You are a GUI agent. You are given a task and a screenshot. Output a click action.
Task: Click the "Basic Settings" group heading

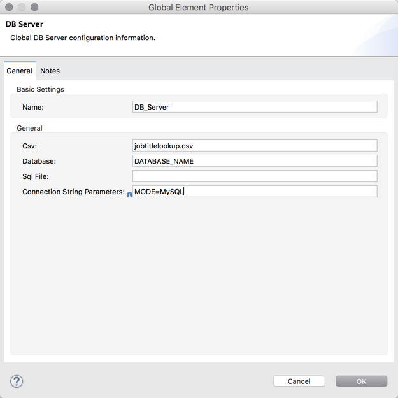click(40, 89)
